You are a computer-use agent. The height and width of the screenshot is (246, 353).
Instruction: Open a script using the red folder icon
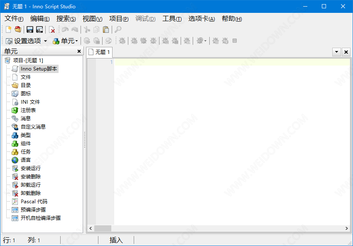[x=18, y=29]
